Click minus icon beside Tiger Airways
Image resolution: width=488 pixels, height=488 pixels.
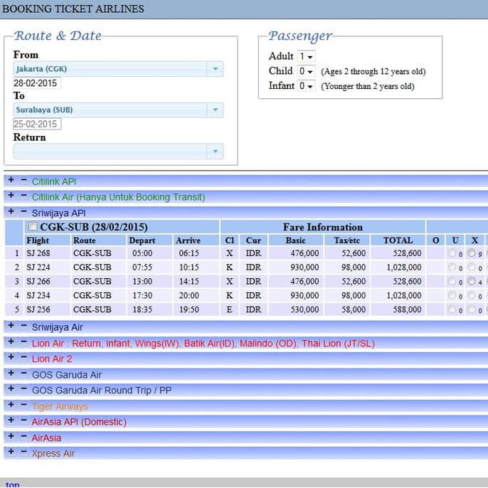pos(23,405)
